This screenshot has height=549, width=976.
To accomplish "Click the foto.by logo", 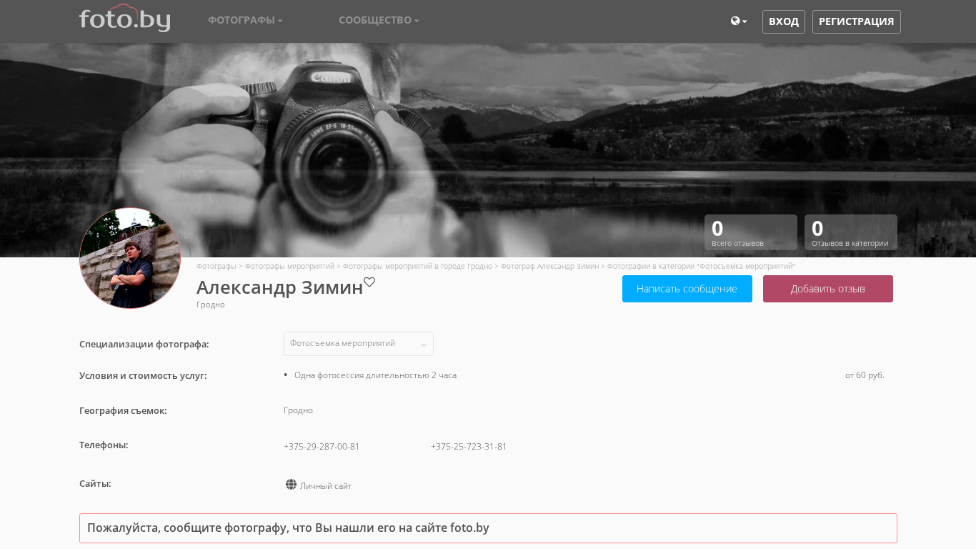I will coord(124,19).
